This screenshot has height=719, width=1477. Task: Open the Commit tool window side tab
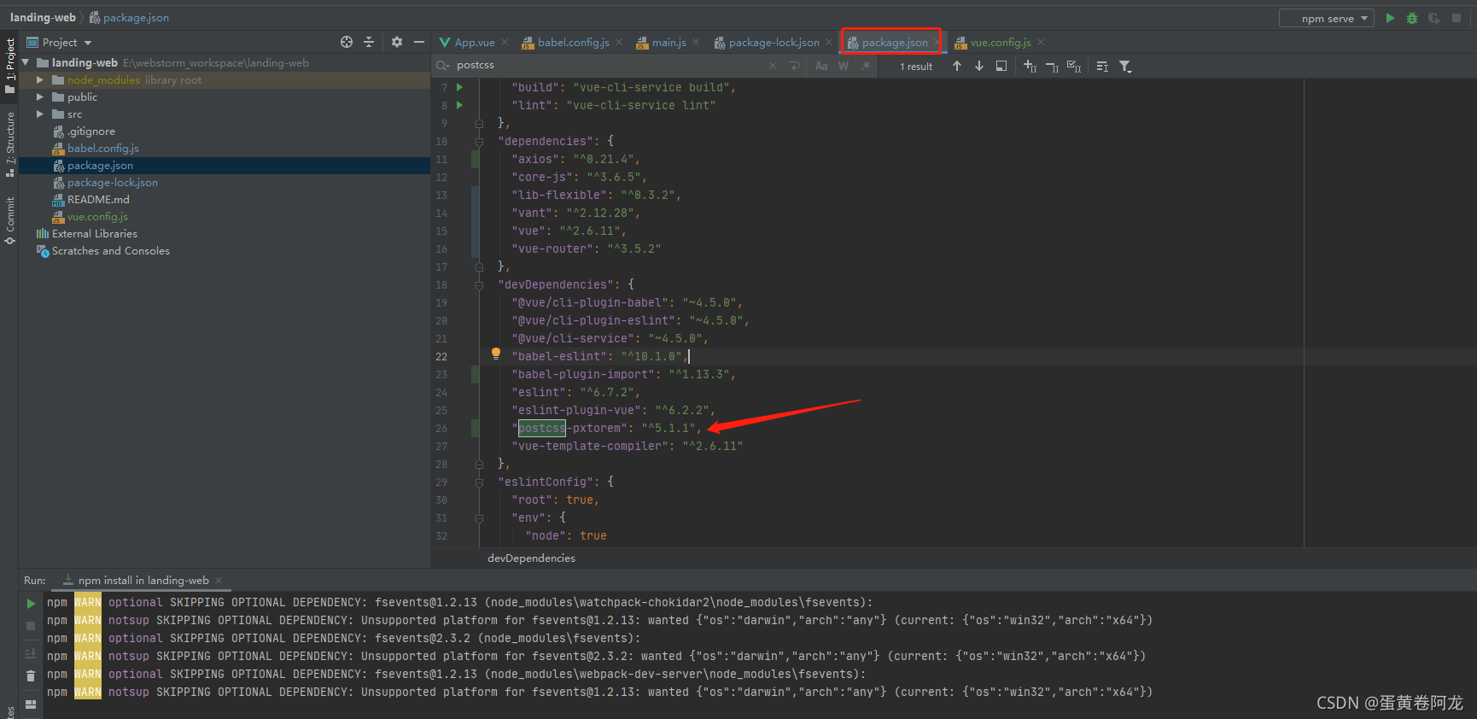coord(9,220)
